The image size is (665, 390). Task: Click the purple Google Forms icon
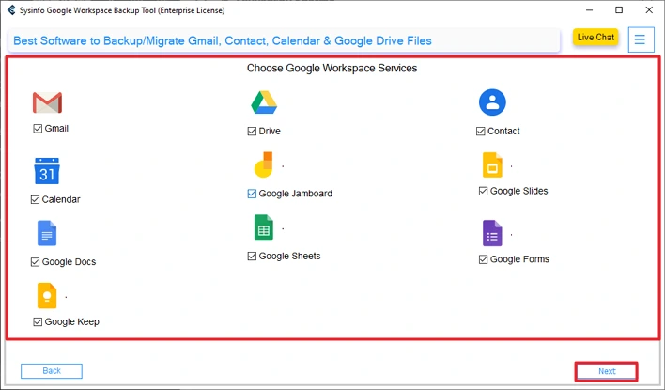click(492, 233)
